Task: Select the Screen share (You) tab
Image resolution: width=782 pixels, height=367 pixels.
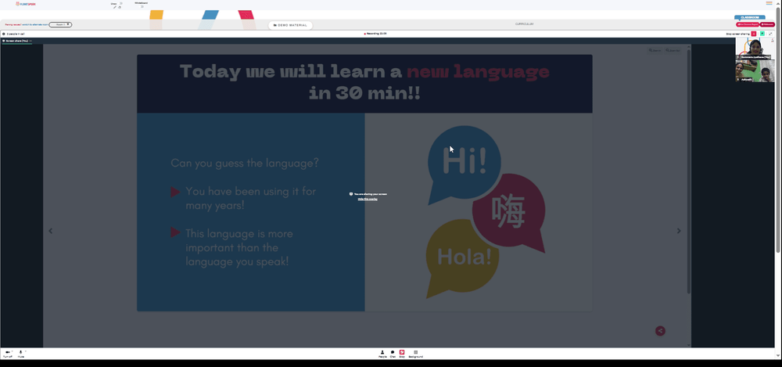Action: (x=17, y=41)
